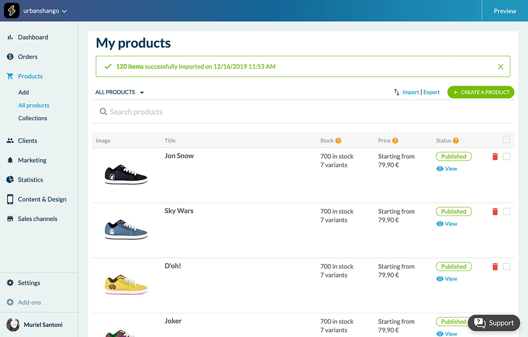
Task: Open the Settings gear icon
Action: (x=10, y=283)
